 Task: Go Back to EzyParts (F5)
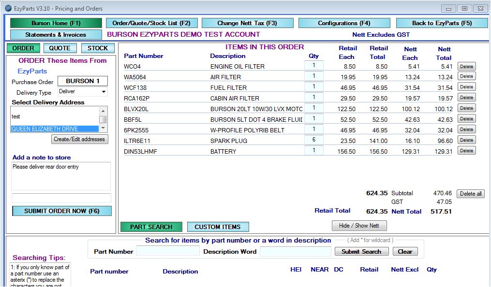[x=442, y=23]
